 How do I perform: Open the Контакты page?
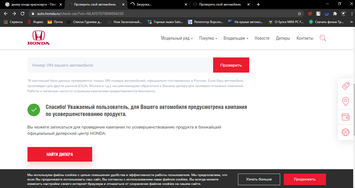coord(305,38)
